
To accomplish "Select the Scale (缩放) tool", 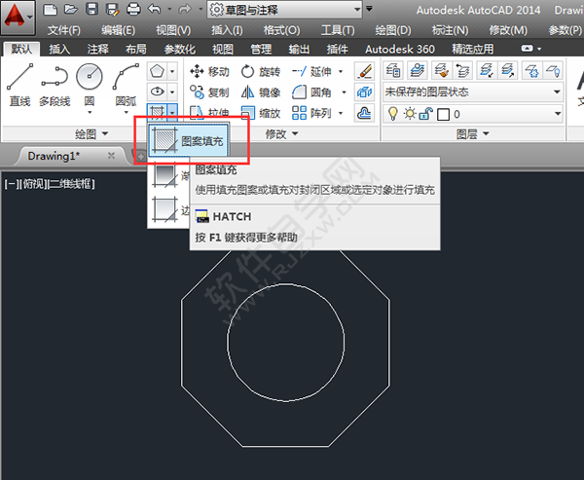I will click(260, 113).
